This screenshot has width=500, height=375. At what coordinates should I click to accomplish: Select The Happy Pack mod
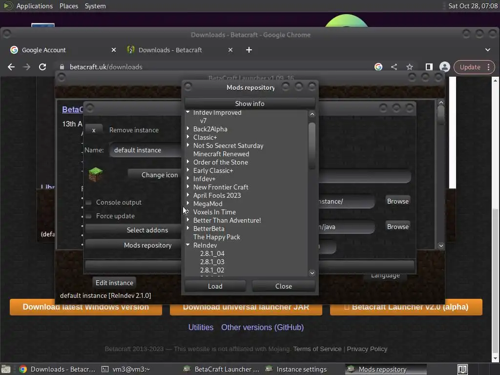[x=216, y=237]
